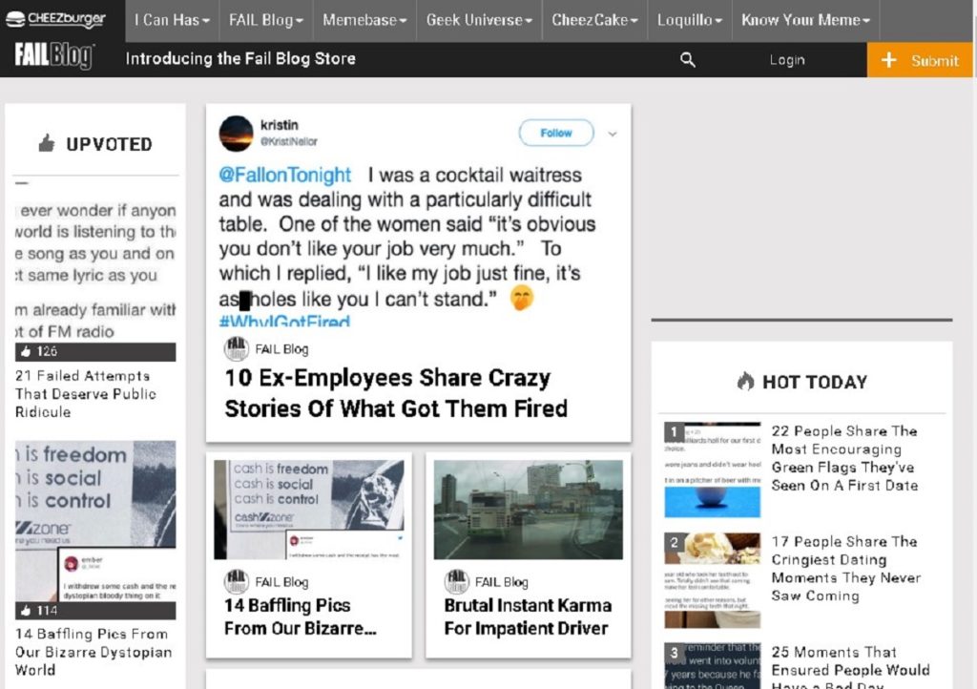
Task: Click the orange Submit button
Action: [x=921, y=60]
